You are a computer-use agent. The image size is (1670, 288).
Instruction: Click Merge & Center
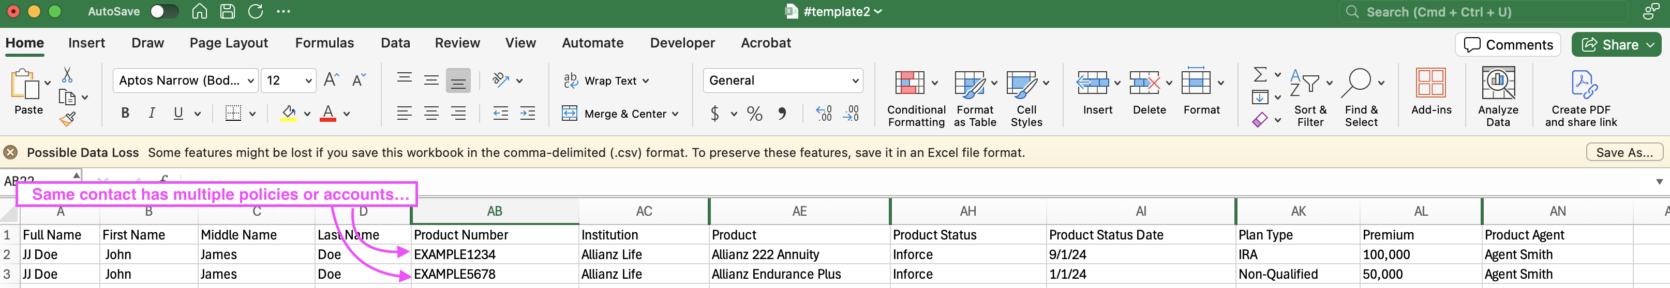pyautogui.click(x=620, y=113)
